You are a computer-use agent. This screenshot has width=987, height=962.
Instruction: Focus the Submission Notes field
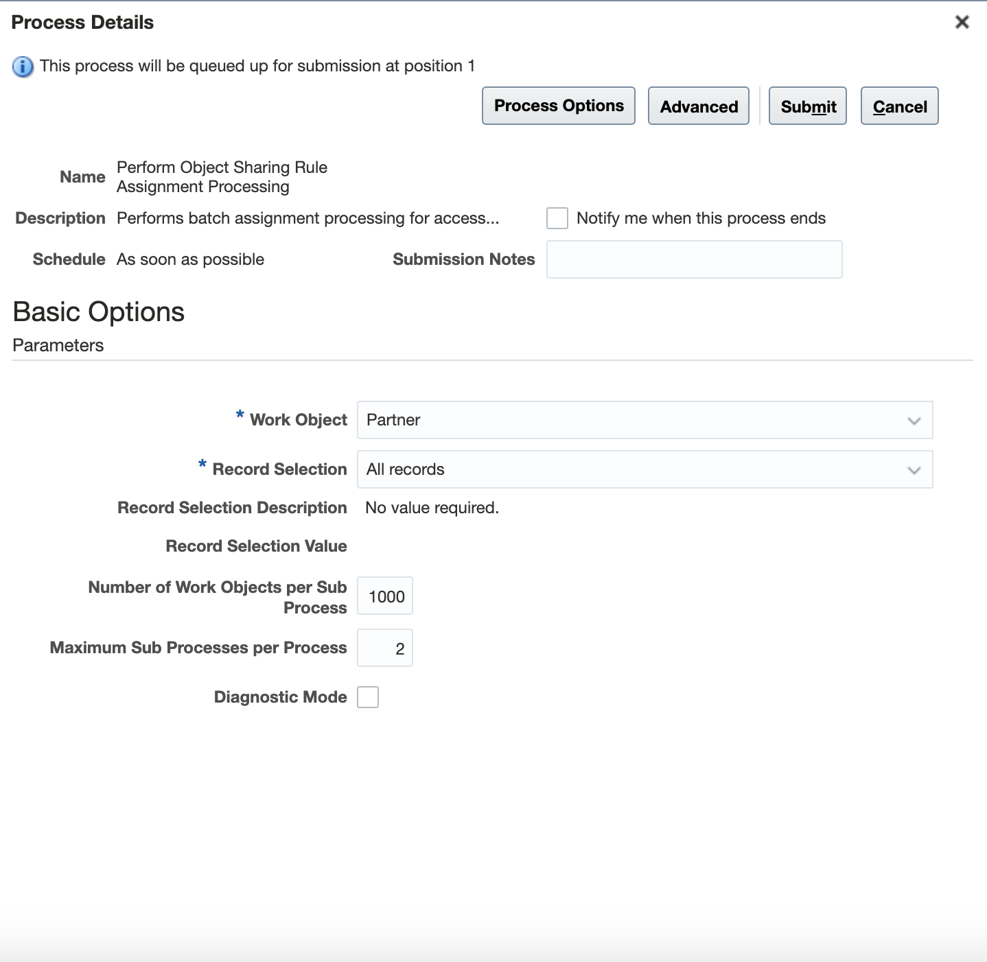click(x=694, y=259)
